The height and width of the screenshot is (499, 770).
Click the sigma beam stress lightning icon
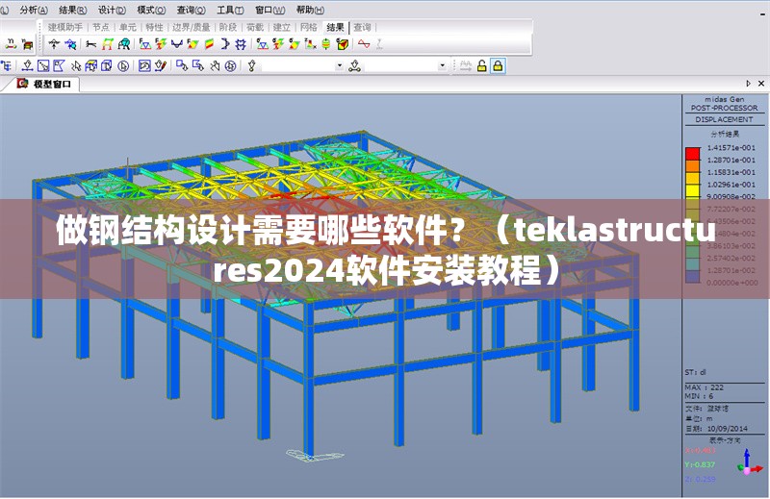[x=278, y=44]
